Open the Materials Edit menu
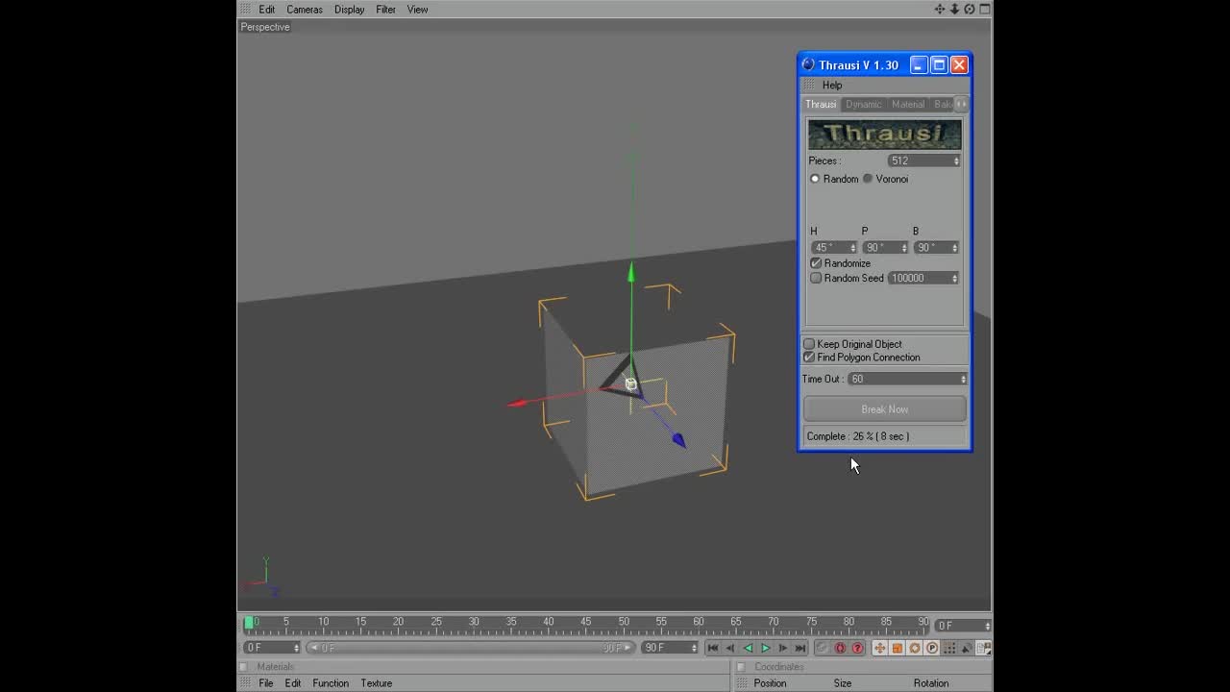 click(x=293, y=683)
